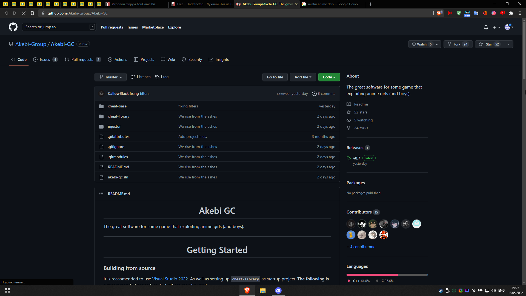Click the CallowBlack commit author avatar
This screenshot has width=526, height=296.
pyautogui.click(x=101, y=93)
